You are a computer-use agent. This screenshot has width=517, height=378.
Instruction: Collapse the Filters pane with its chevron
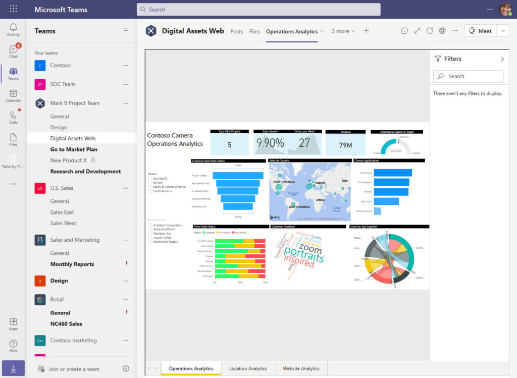(502, 59)
